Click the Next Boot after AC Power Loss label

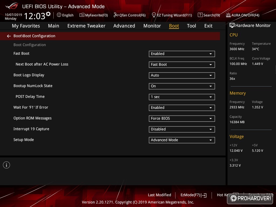(42, 64)
